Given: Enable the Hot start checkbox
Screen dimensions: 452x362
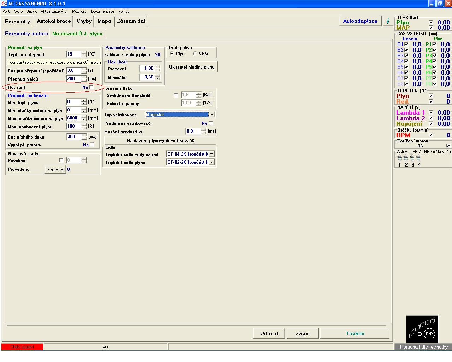Looking at the screenshot, I should (91, 87).
